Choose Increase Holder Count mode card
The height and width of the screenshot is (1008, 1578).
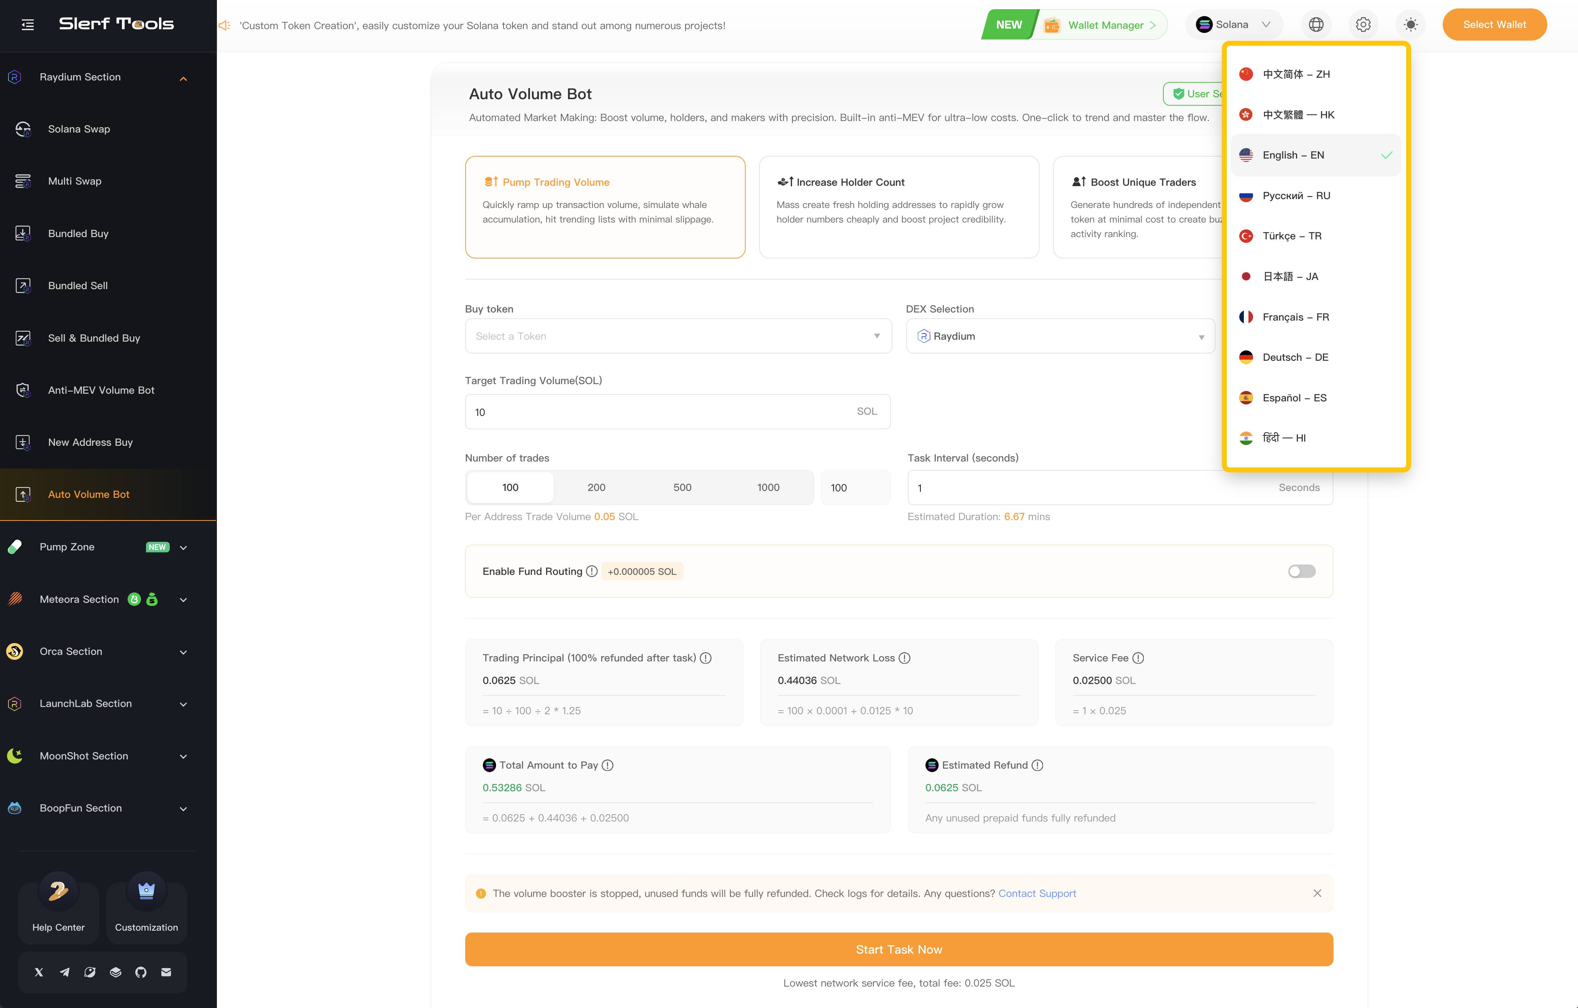pos(899,206)
